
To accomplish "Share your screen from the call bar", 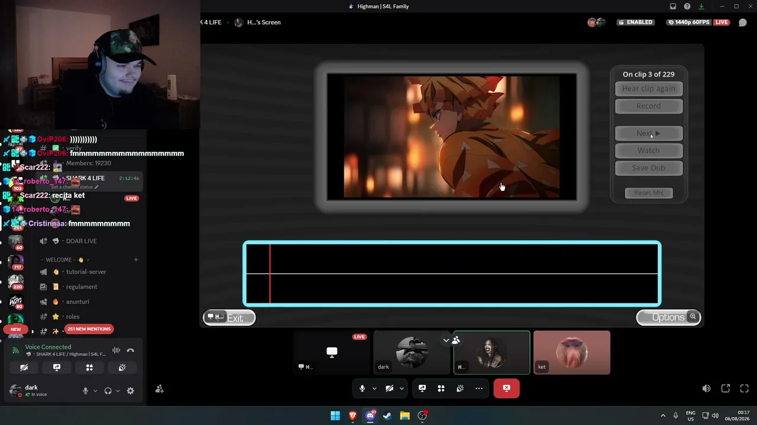I will click(422, 388).
